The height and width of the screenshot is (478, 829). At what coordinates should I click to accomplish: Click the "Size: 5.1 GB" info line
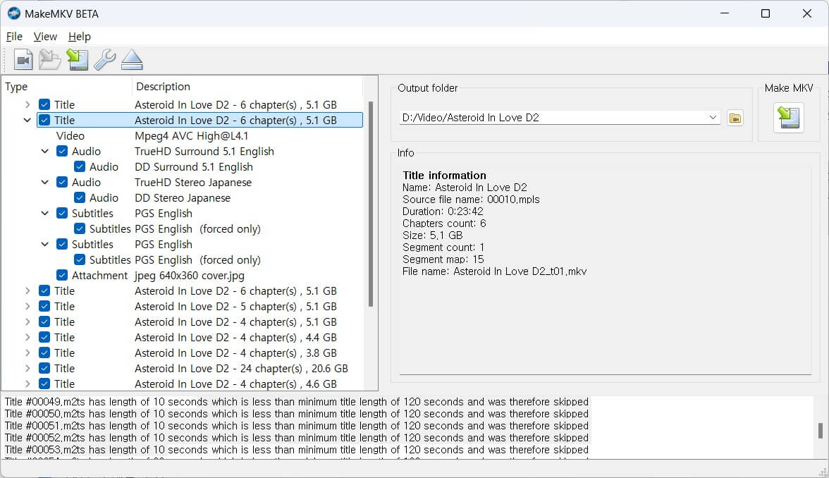433,235
